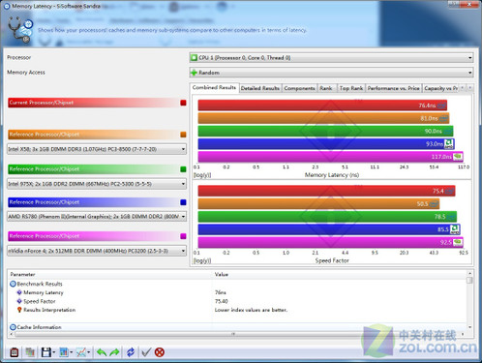Click the clipboard options icon in bottom toolbar
The height and width of the screenshot is (363, 482).
(14, 352)
